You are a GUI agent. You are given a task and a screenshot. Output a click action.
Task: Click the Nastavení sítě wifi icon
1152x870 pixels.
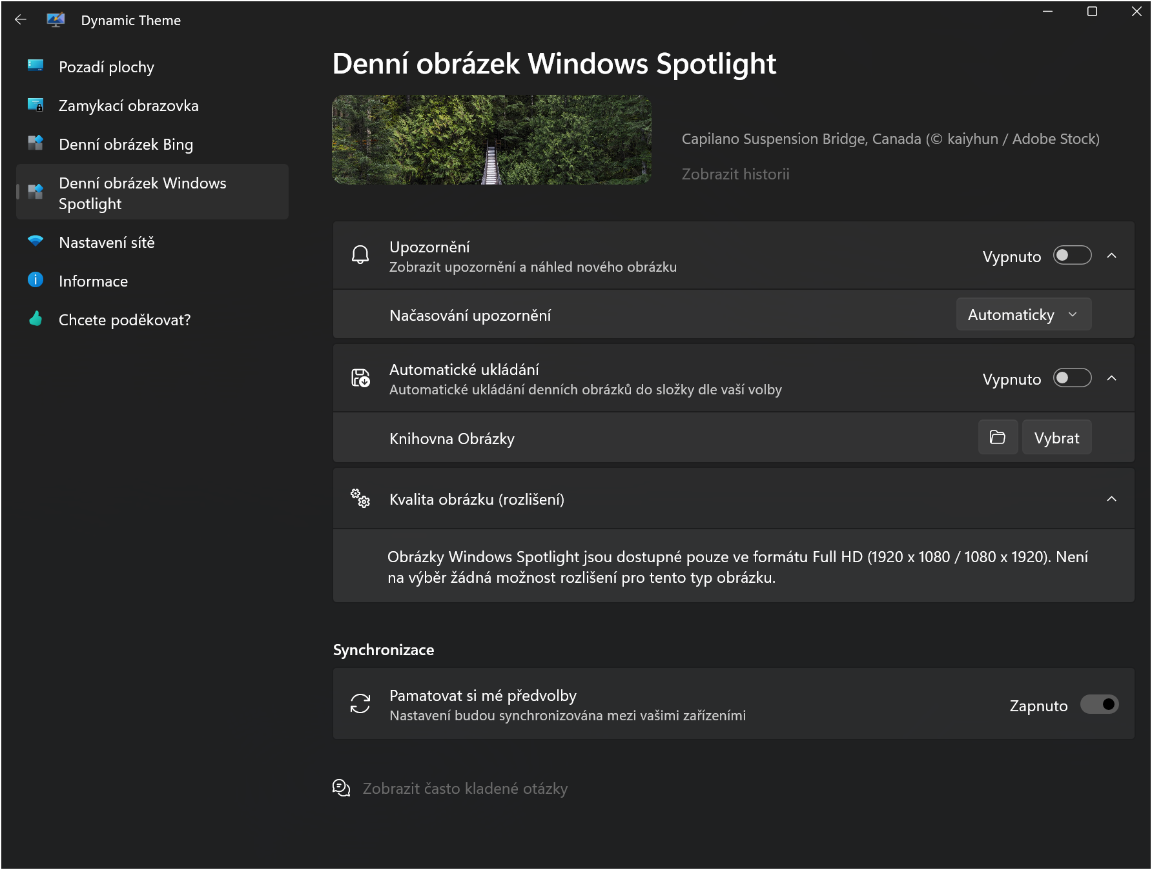tap(36, 241)
